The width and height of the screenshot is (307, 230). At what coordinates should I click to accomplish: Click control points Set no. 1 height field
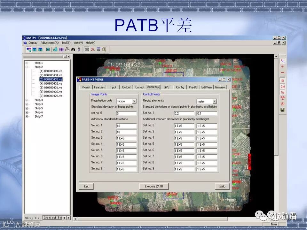tap(207, 113)
